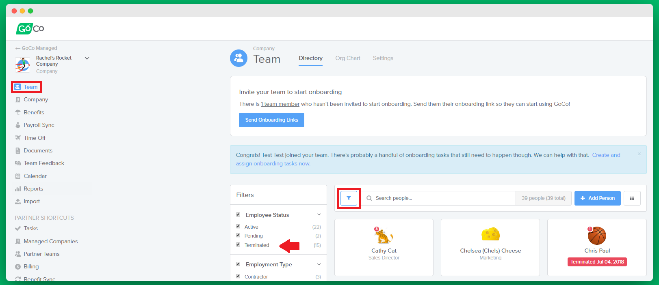Image resolution: width=659 pixels, height=285 pixels.
Task: Uncheck the Pending status filter
Action: click(x=238, y=235)
